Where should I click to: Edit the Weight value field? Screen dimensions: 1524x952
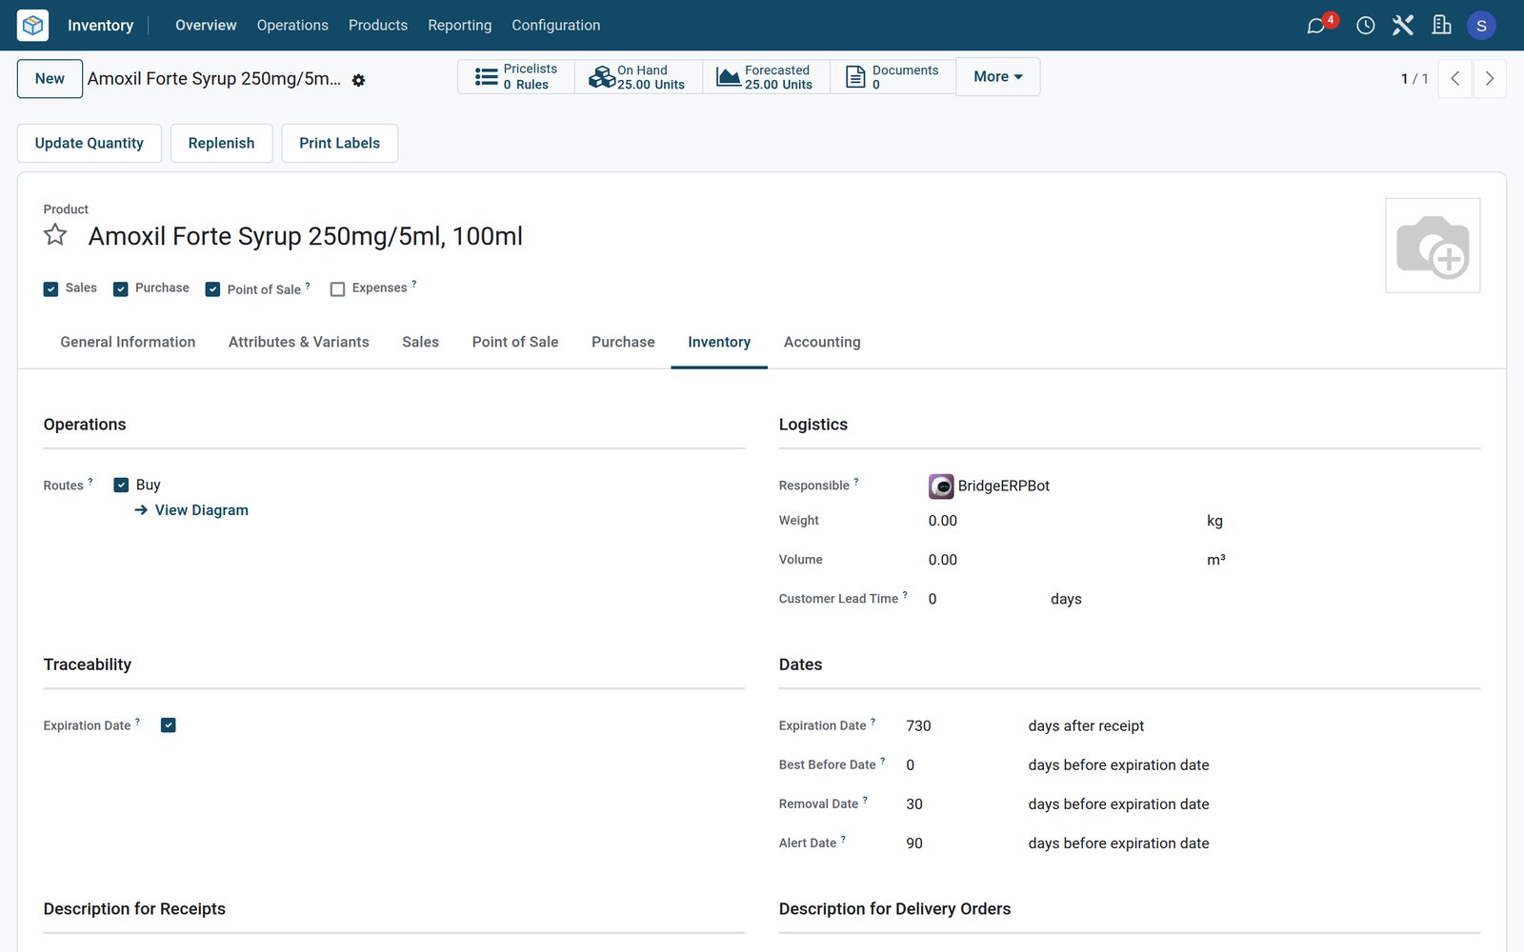click(x=1062, y=521)
